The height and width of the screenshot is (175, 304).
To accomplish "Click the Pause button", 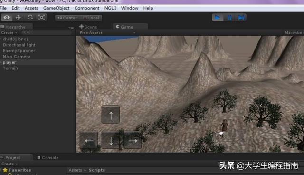I will 229,18.
